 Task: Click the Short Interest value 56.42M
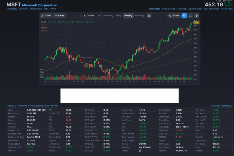point(180,124)
